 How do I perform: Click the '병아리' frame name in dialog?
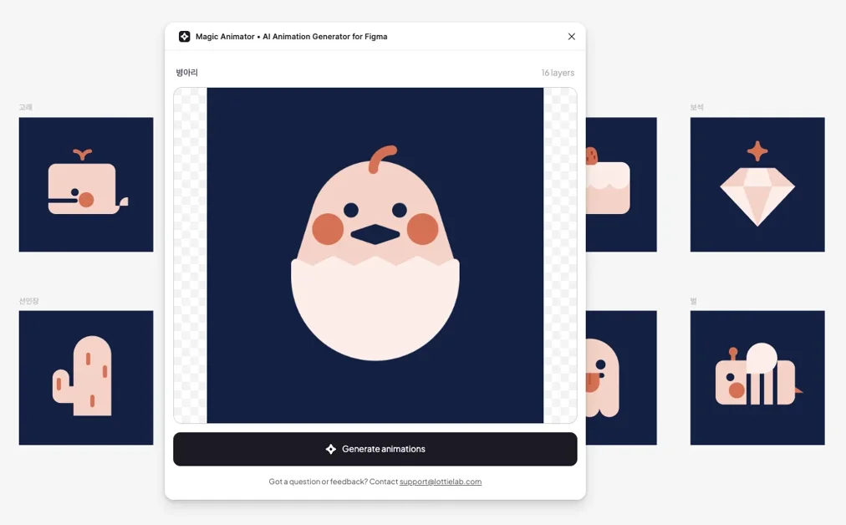[186, 72]
